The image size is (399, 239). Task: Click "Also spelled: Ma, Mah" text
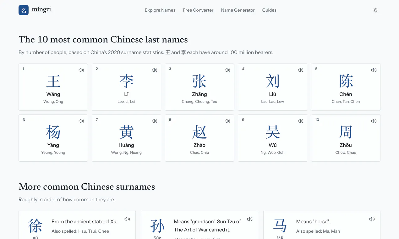318,231
